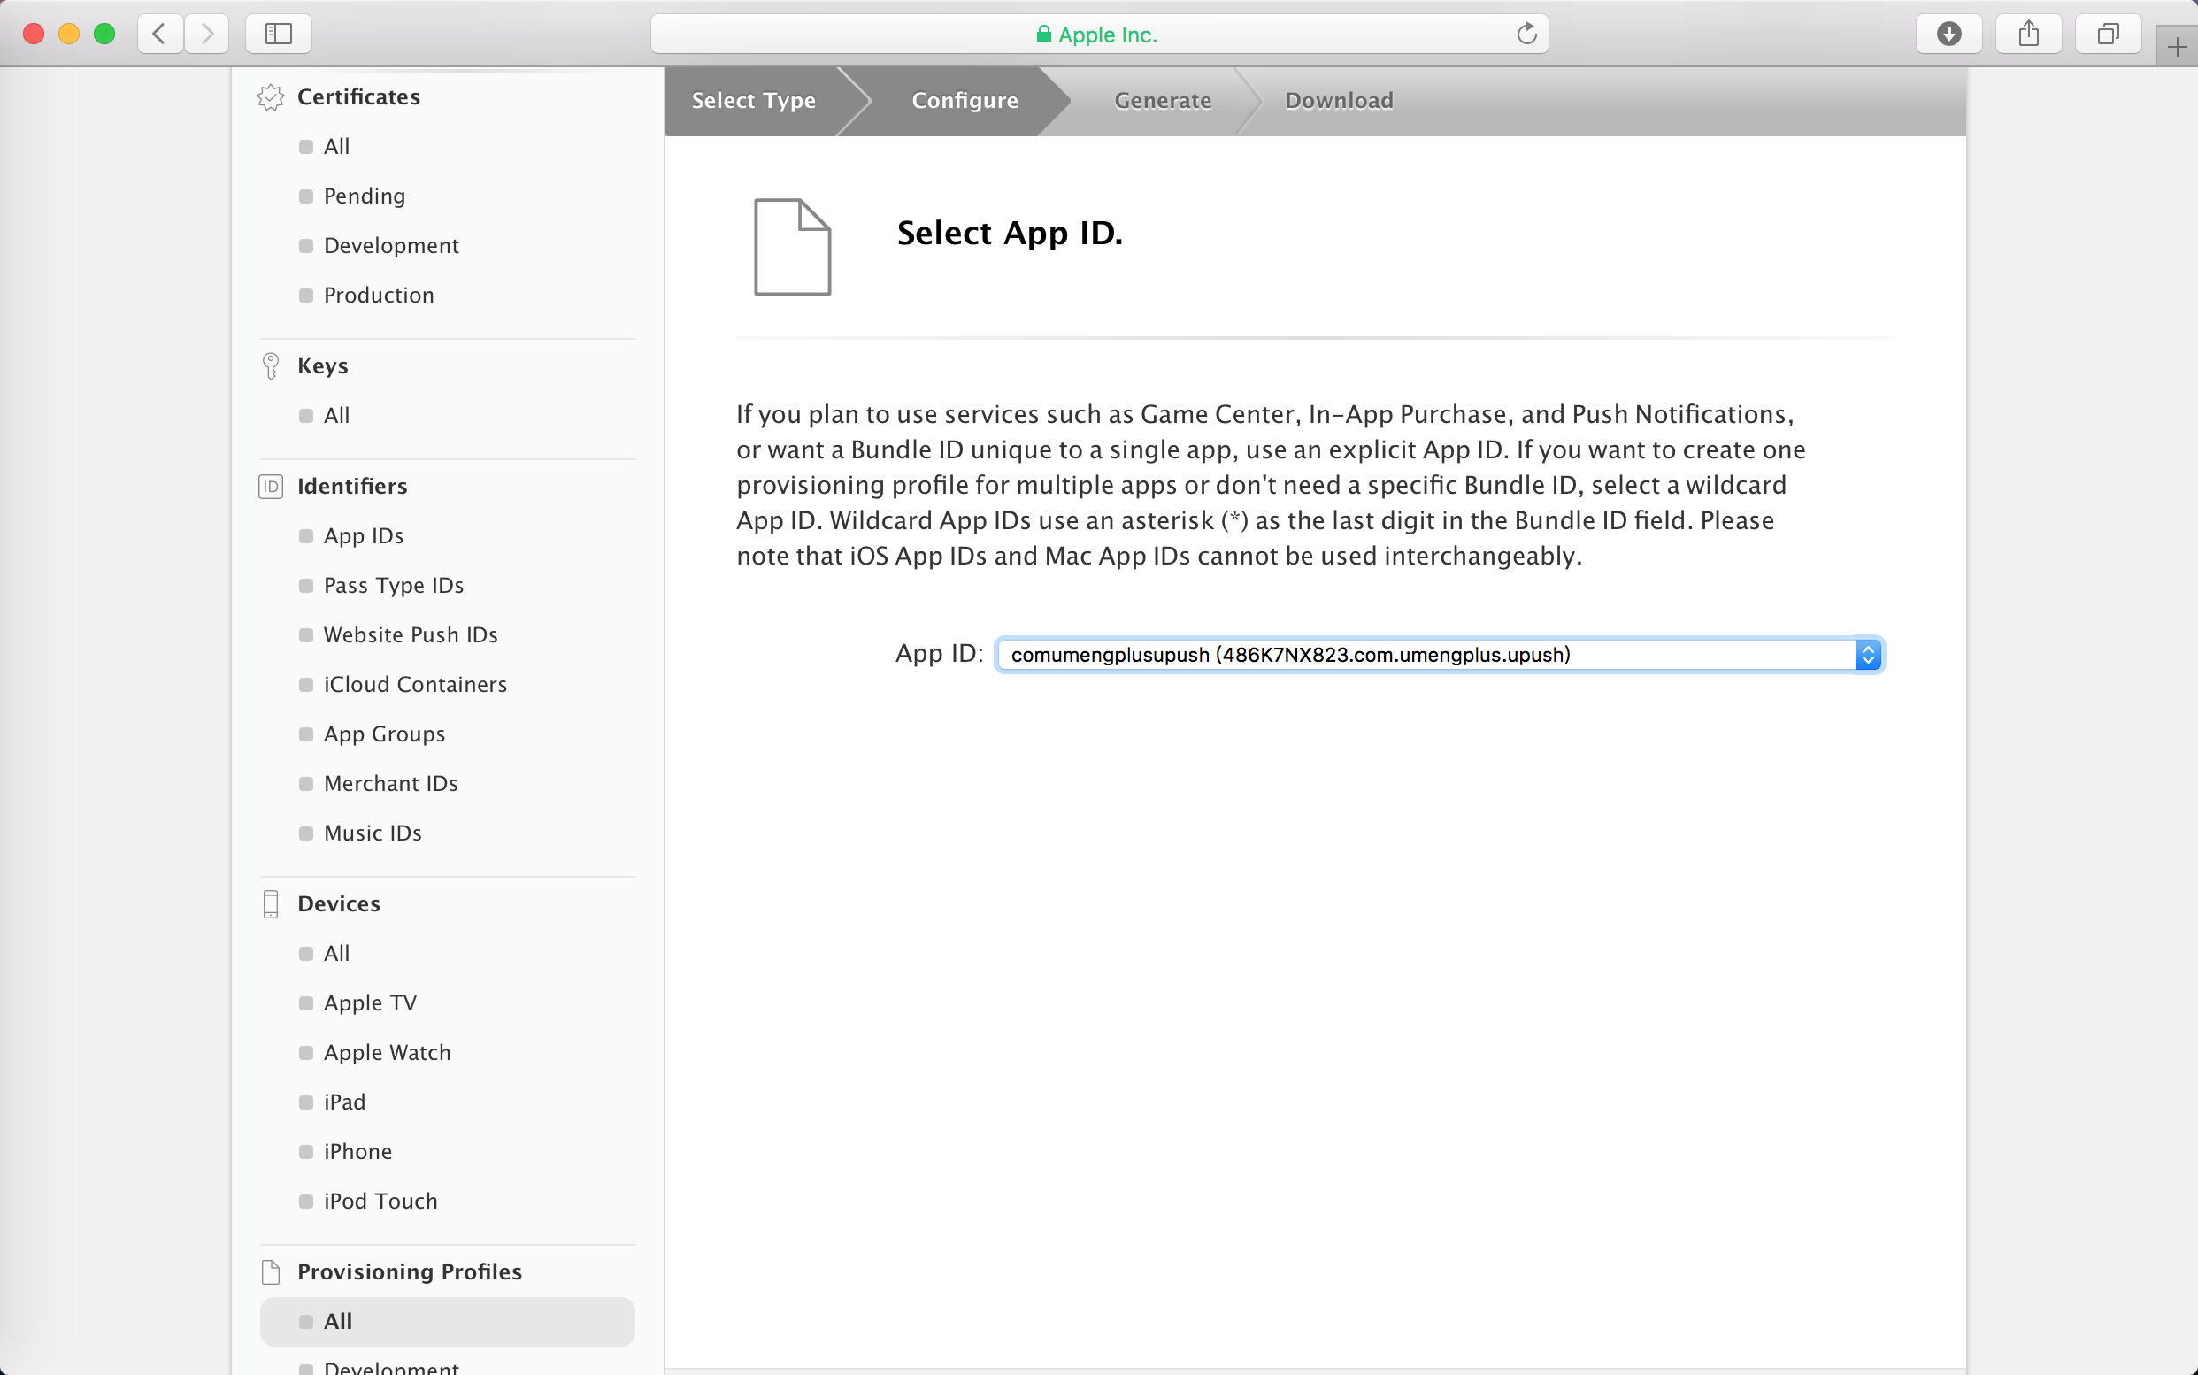Click the Devices phone icon

[270, 904]
